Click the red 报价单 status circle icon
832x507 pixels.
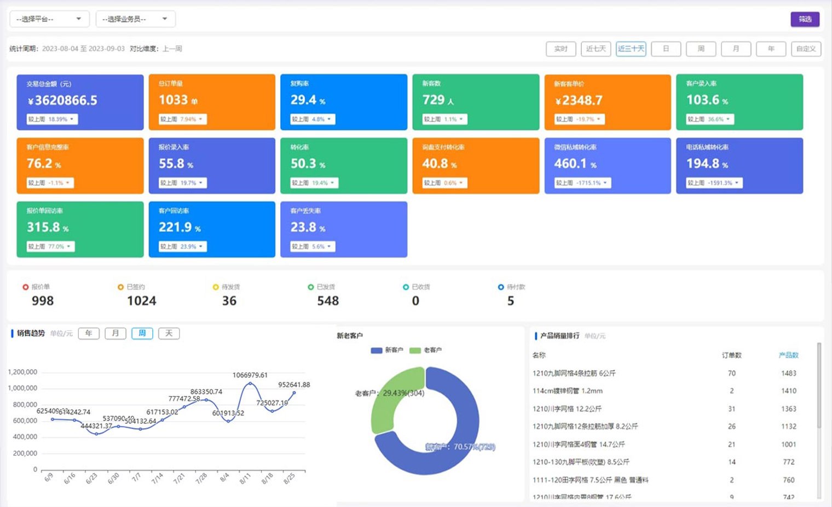click(25, 287)
